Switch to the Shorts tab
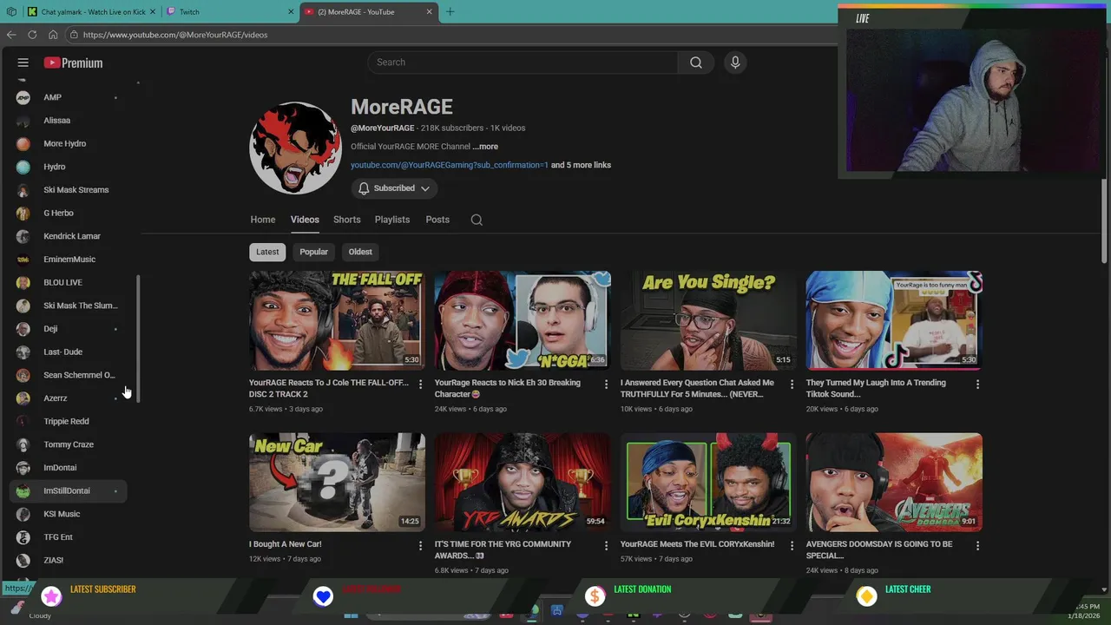 click(x=346, y=220)
